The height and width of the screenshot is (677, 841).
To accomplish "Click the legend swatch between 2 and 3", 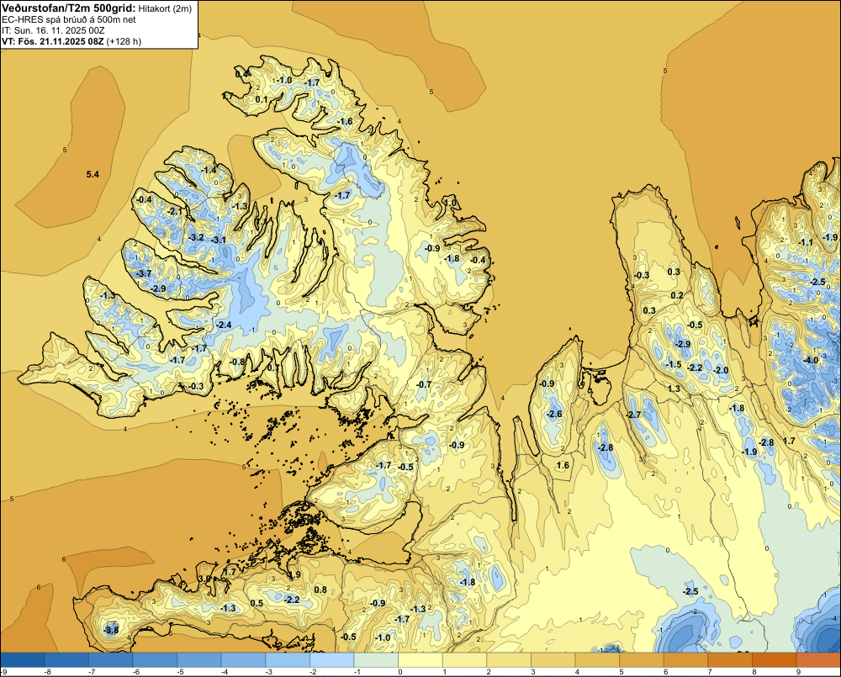I will point(510,660).
